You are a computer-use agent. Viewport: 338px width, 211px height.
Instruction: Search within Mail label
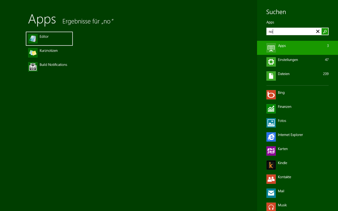coord(281,191)
